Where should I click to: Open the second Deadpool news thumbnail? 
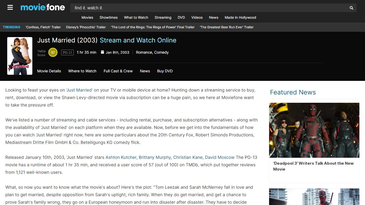click(314, 197)
